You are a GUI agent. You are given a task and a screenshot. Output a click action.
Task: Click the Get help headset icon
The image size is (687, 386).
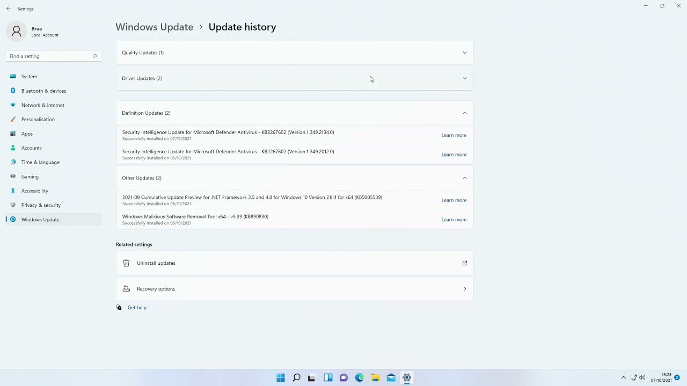(119, 308)
